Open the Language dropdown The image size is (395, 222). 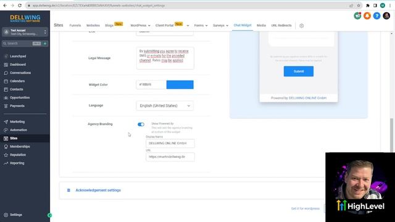coord(165,105)
